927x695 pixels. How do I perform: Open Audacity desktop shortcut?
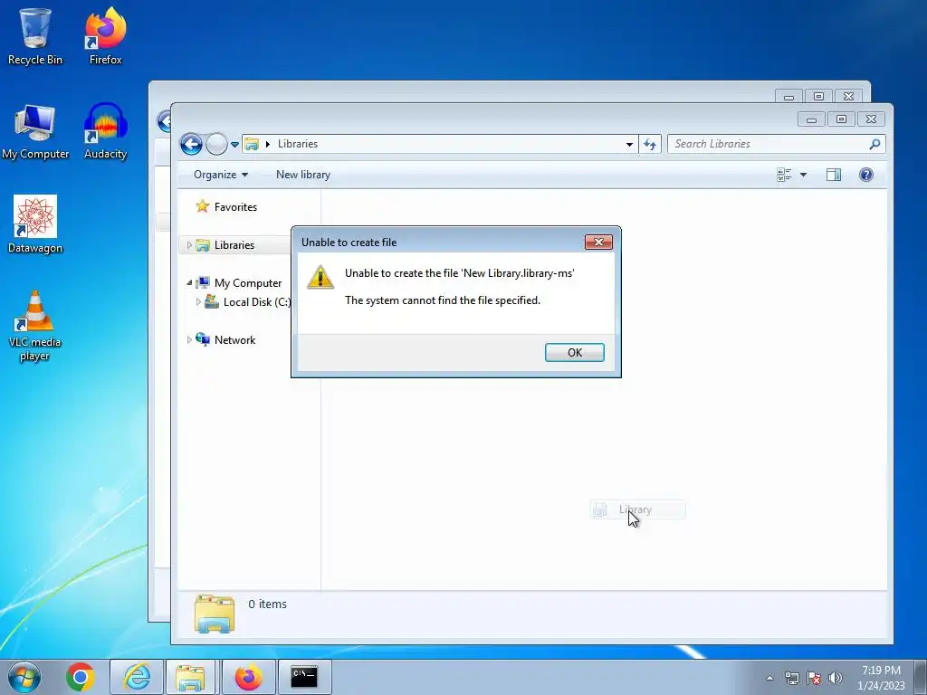(105, 131)
